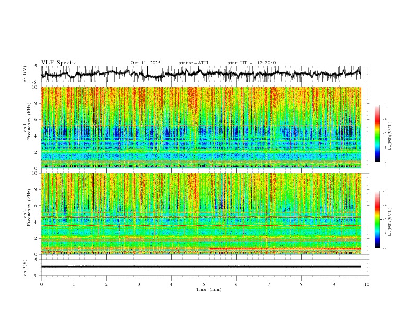Click the 'ch.1(V)' waveform axis label
Image resolution: width=413 pixels, height=319 pixels.
pyautogui.click(x=25, y=74)
